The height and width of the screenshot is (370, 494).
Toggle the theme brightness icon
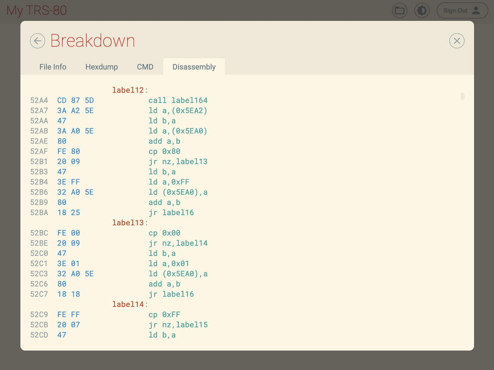(x=422, y=11)
